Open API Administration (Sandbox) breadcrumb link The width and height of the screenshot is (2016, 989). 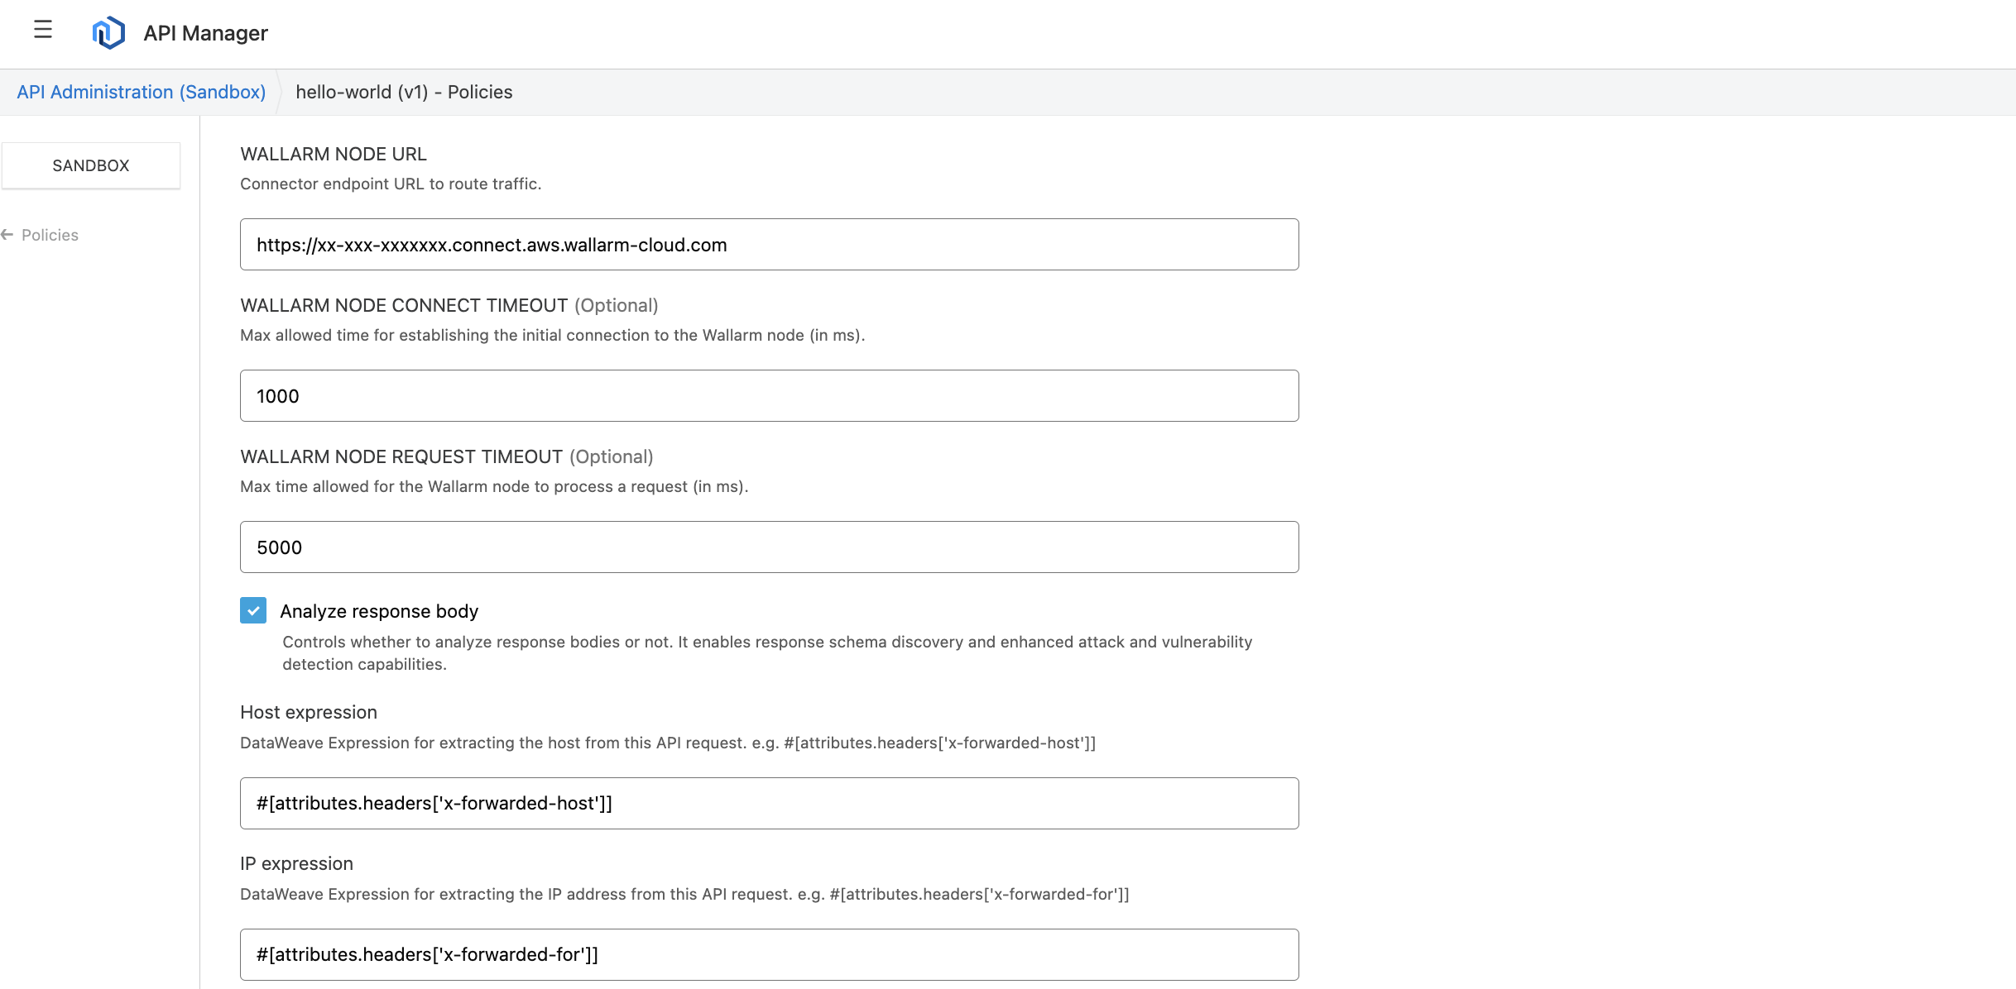[x=141, y=92]
